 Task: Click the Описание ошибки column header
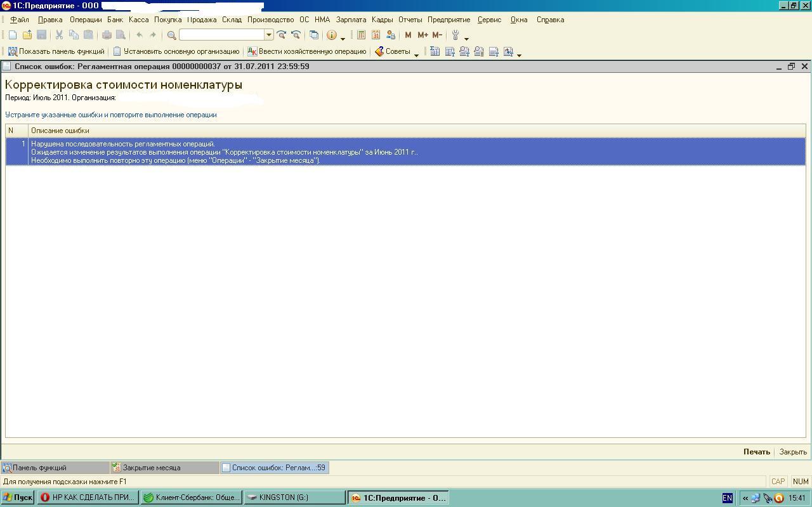417,131
